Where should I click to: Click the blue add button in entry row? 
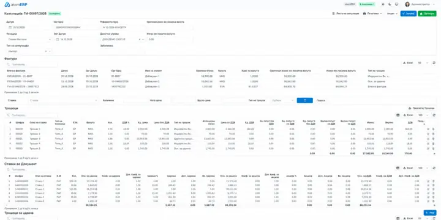click(304, 100)
